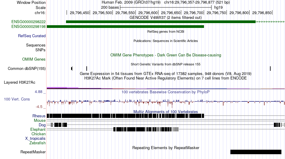
Task: Click the OMIM Genes track label
Action: 34,59
